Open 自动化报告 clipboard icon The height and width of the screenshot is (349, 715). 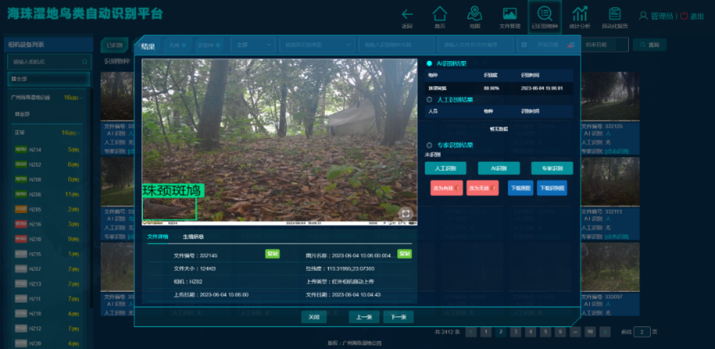(x=615, y=14)
